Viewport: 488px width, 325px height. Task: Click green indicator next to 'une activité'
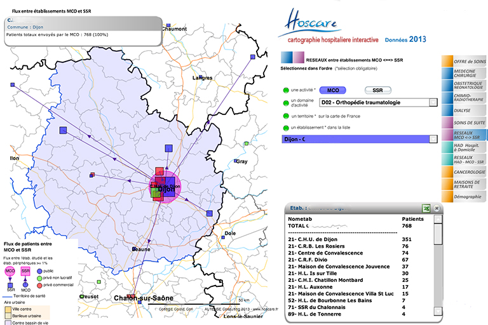286,90
